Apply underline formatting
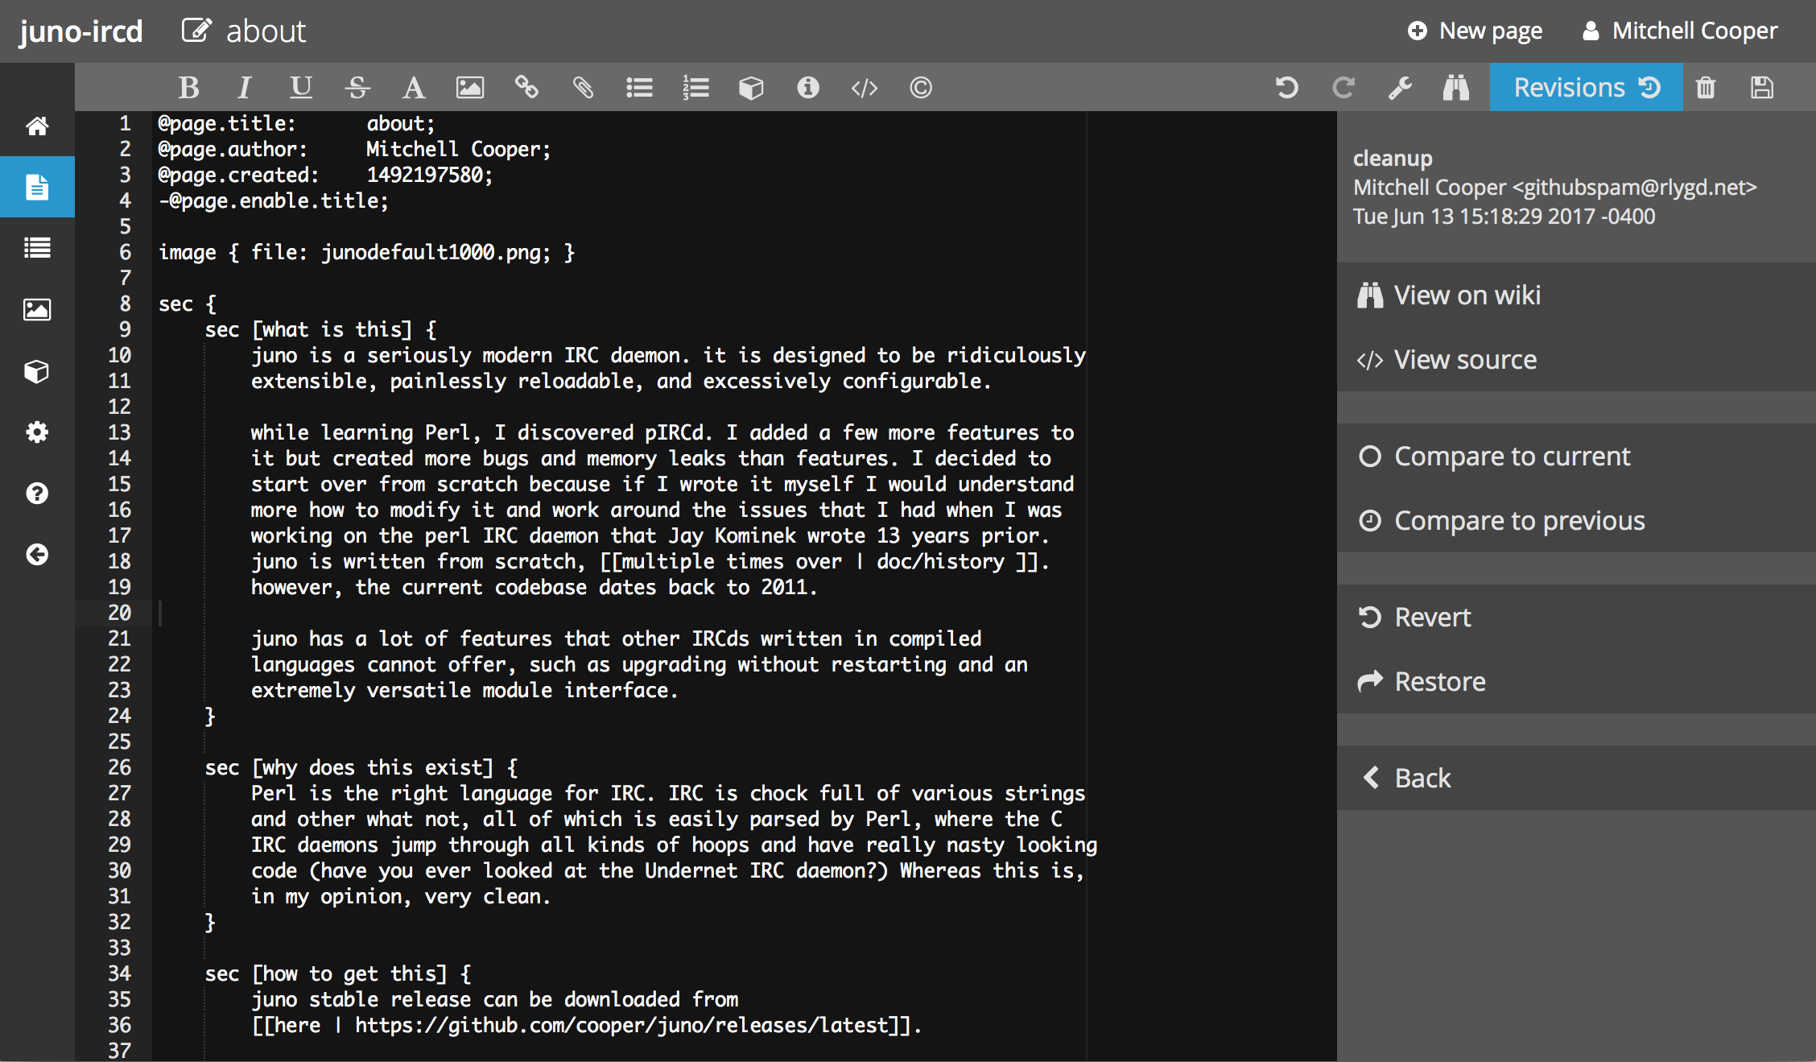This screenshot has height=1062, width=1816. 301,87
